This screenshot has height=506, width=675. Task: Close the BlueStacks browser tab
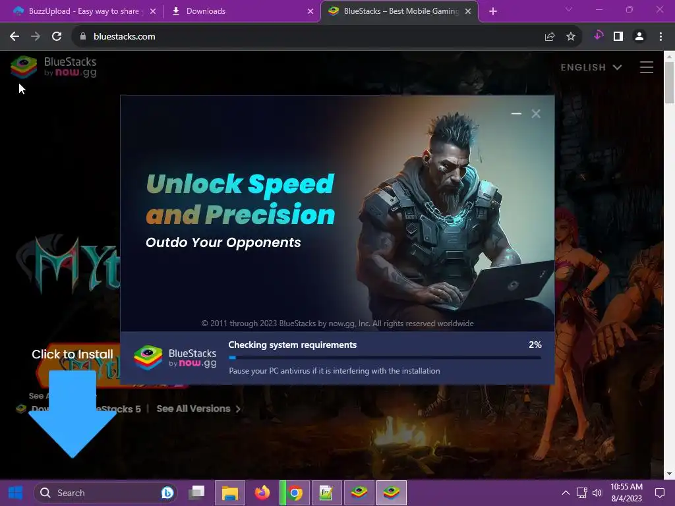pyautogui.click(x=468, y=11)
